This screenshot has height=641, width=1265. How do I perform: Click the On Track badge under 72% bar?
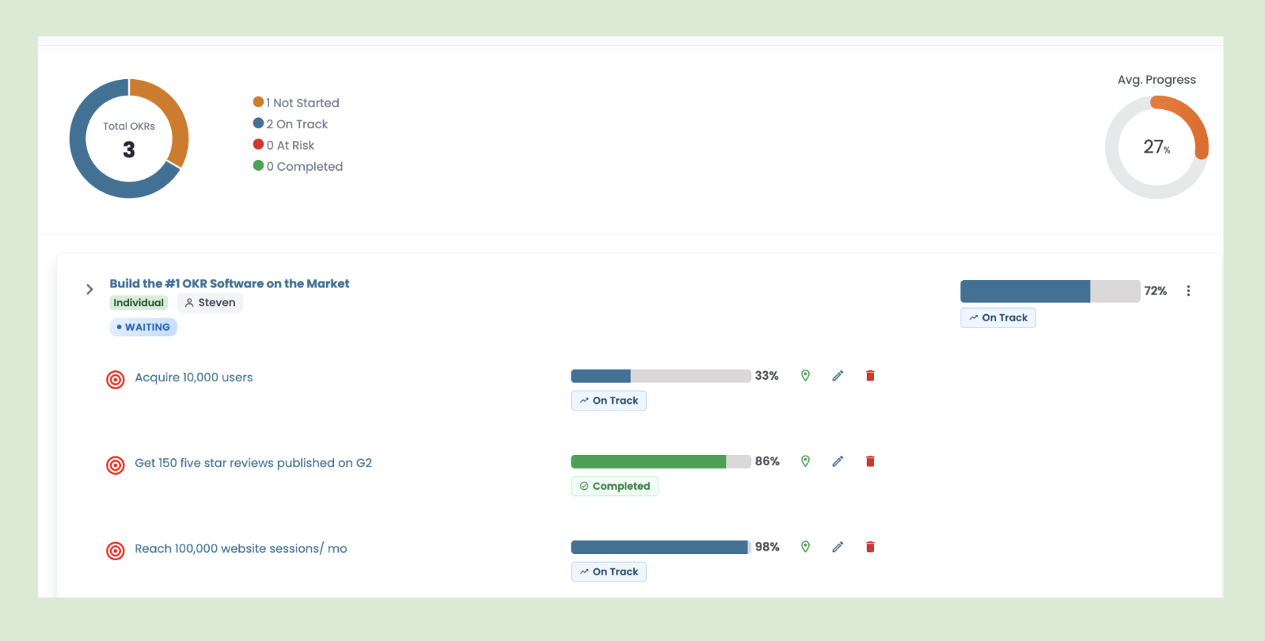(998, 317)
